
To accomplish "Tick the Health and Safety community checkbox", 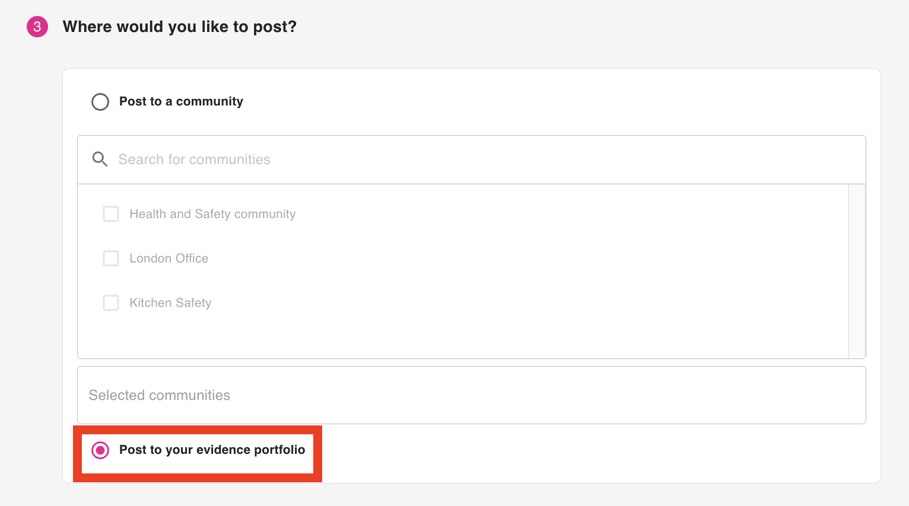I will tap(111, 214).
